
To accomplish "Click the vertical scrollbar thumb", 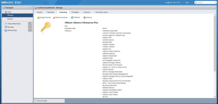I will pyautogui.click(x=215, y=44).
